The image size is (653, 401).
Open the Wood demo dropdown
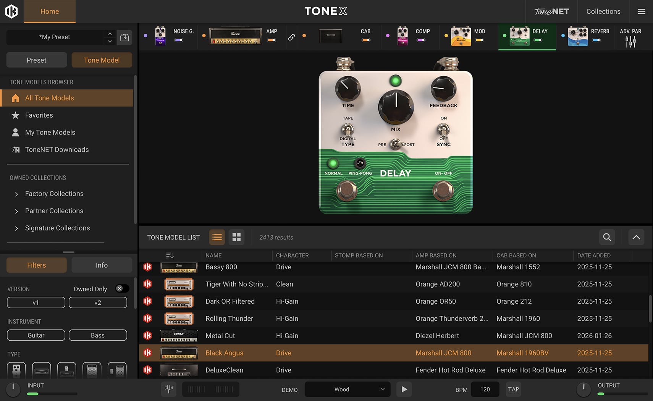coord(348,389)
